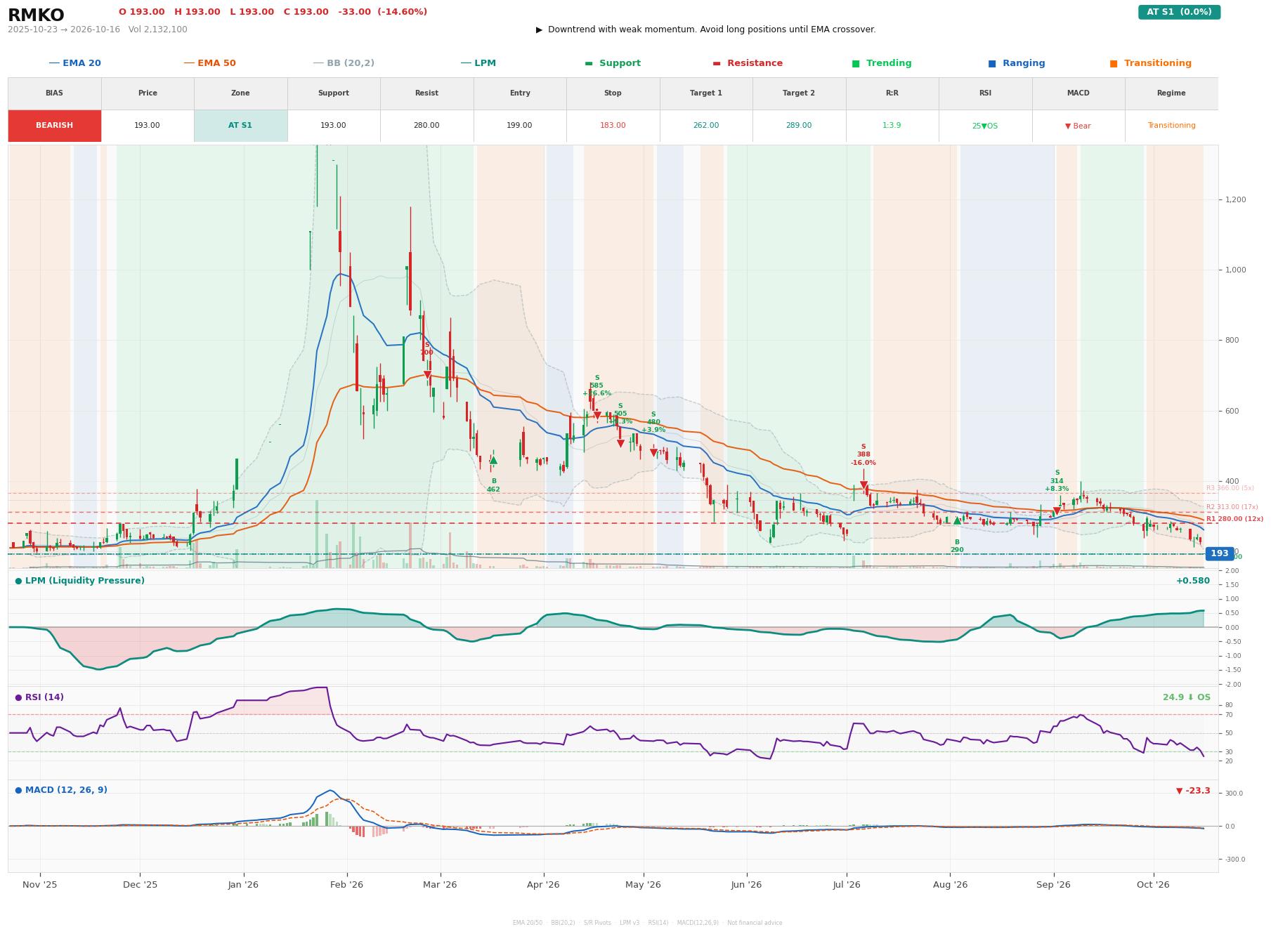Select the EMA 20 legend entry
The image size is (1271, 934).
pyautogui.click(x=74, y=63)
